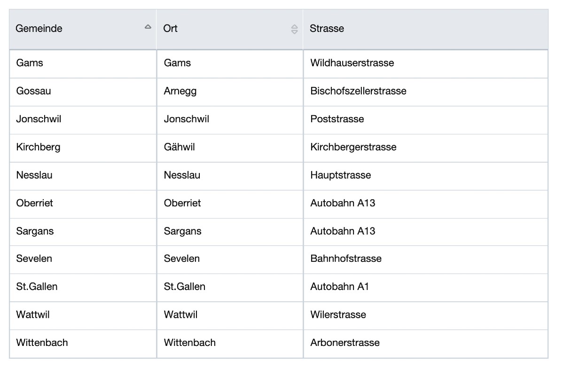Click the Gemeinde sort arrow icon
The width and height of the screenshot is (564, 376).
(148, 27)
